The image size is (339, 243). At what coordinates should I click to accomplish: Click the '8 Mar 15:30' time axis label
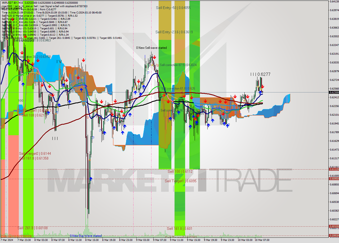[92, 240]
